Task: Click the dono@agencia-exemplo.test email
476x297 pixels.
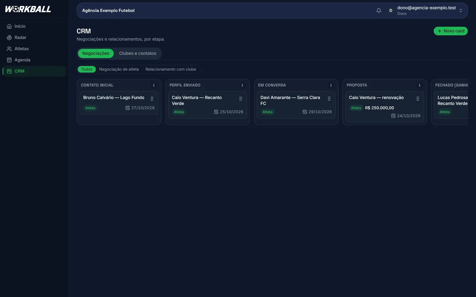Action: pos(427,8)
